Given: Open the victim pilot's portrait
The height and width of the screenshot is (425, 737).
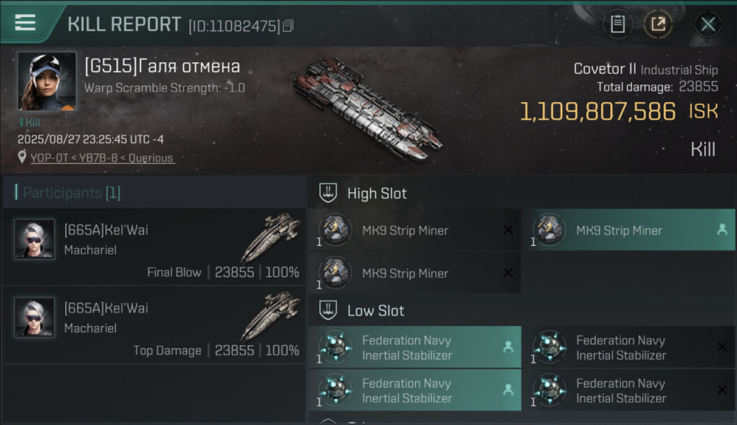Looking at the screenshot, I should click(46, 81).
